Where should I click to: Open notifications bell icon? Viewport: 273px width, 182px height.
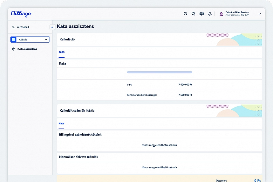210,14
